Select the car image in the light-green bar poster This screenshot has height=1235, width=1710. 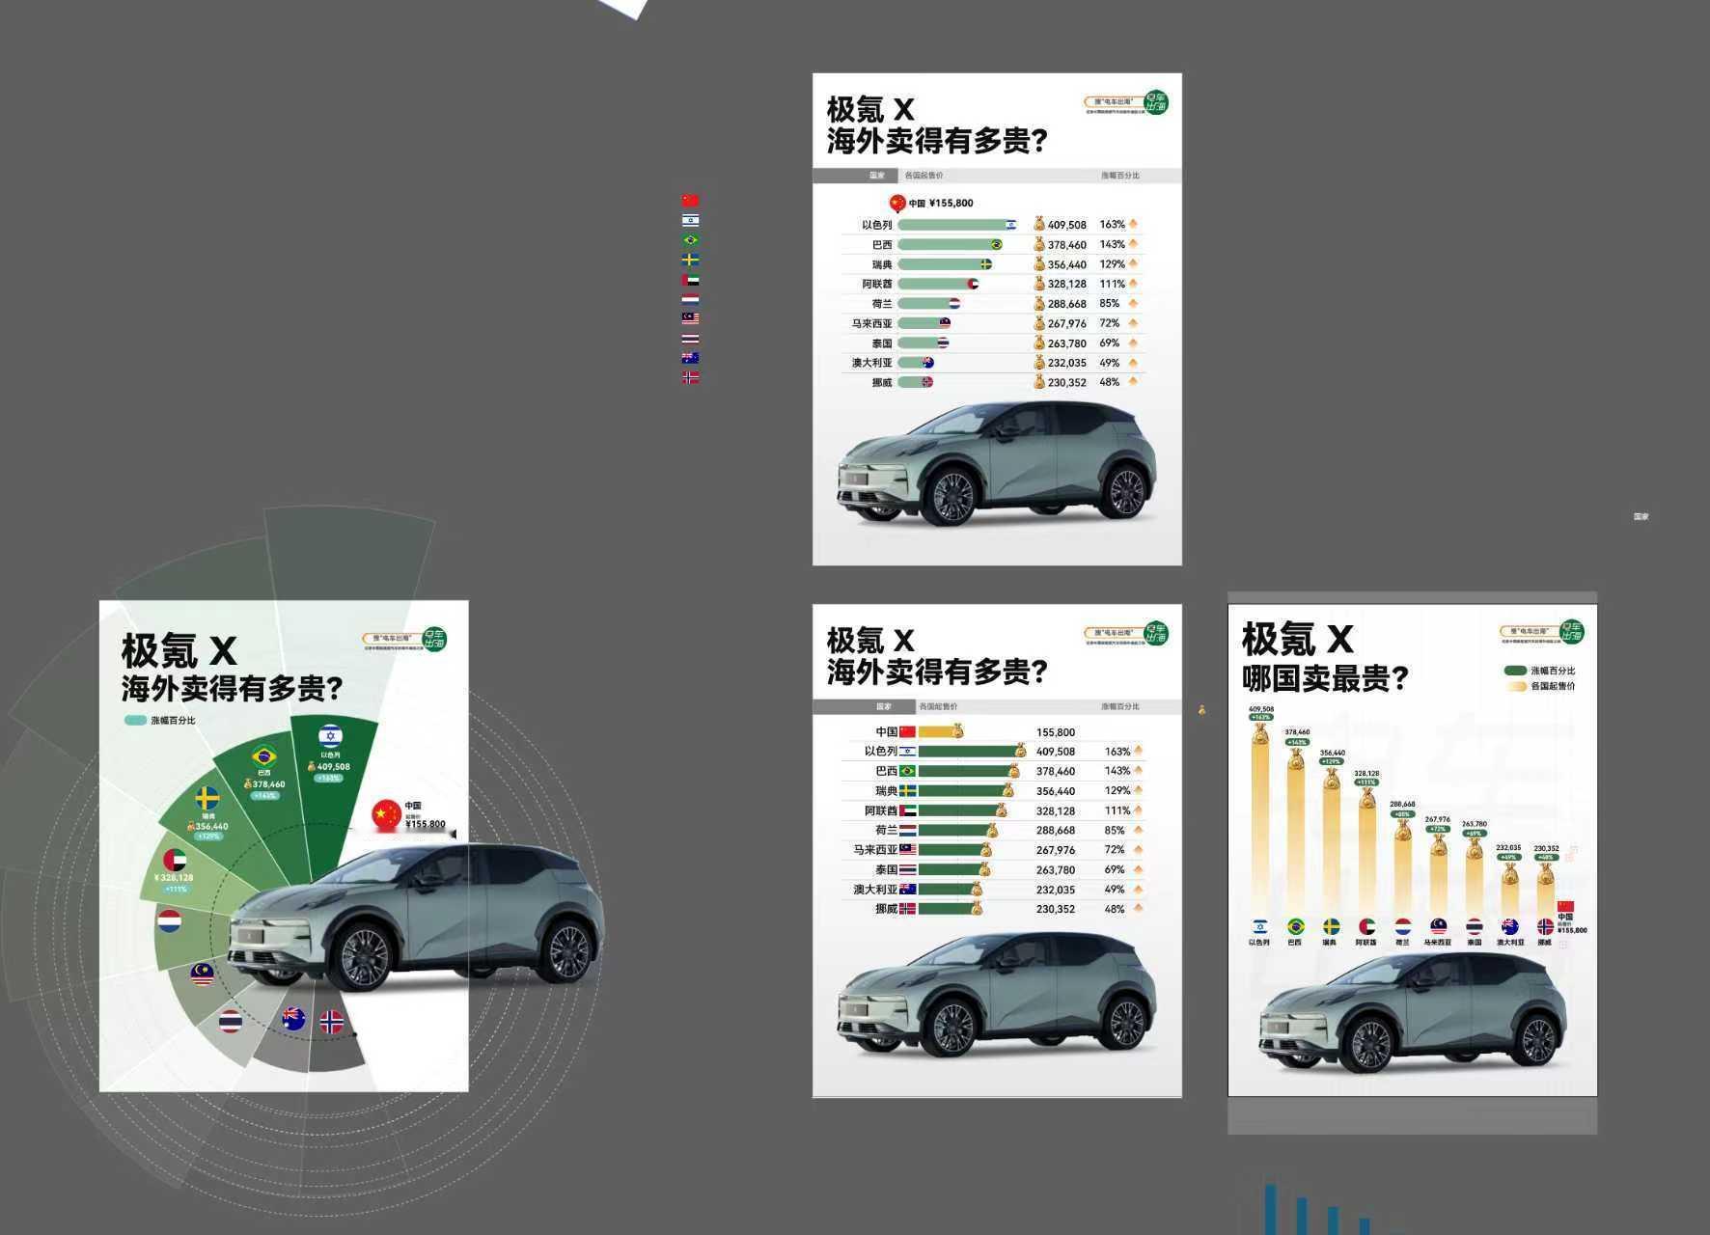pyautogui.click(x=996, y=463)
